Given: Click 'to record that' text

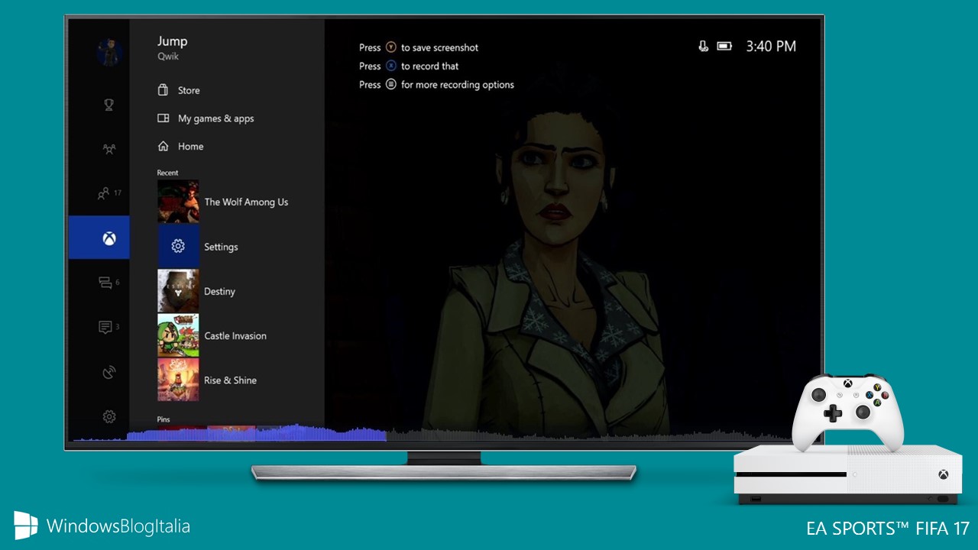Looking at the screenshot, I should [x=430, y=66].
